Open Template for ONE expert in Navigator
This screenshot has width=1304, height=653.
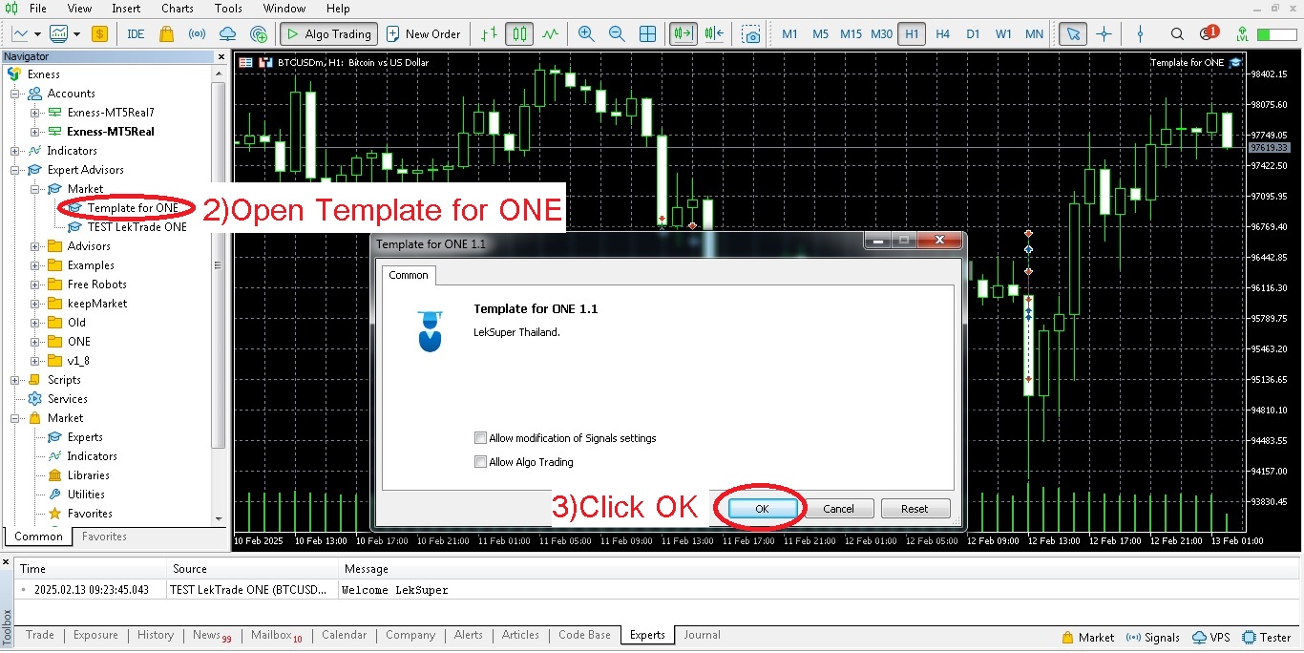pos(132,208)
